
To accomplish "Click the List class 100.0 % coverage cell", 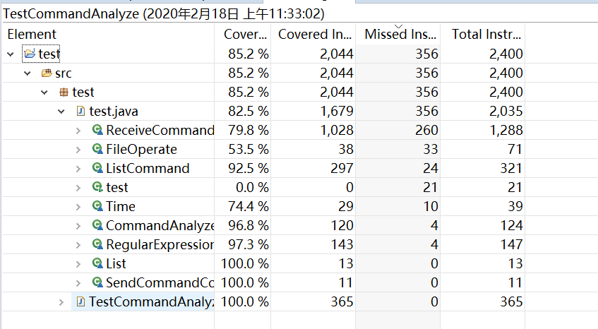I will 244,263.
